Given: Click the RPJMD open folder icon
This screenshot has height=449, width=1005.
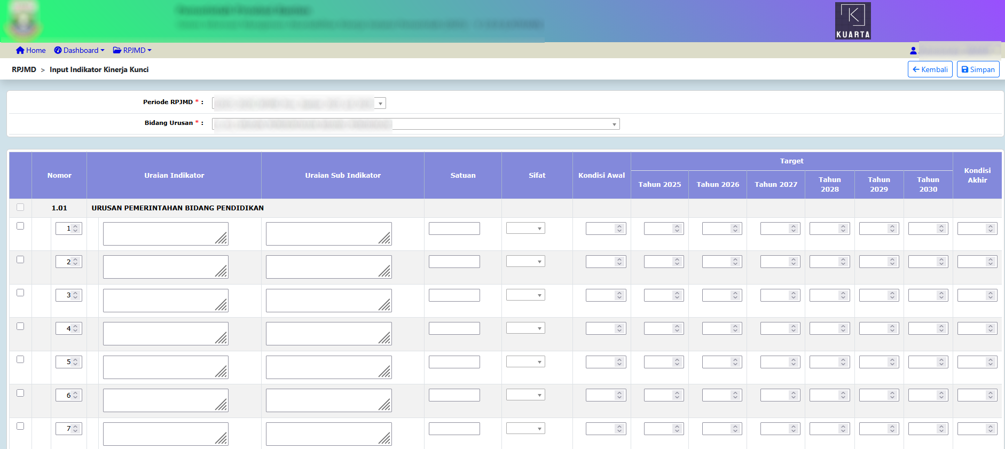Looking at the screenshot, I should tap(117, 50).
